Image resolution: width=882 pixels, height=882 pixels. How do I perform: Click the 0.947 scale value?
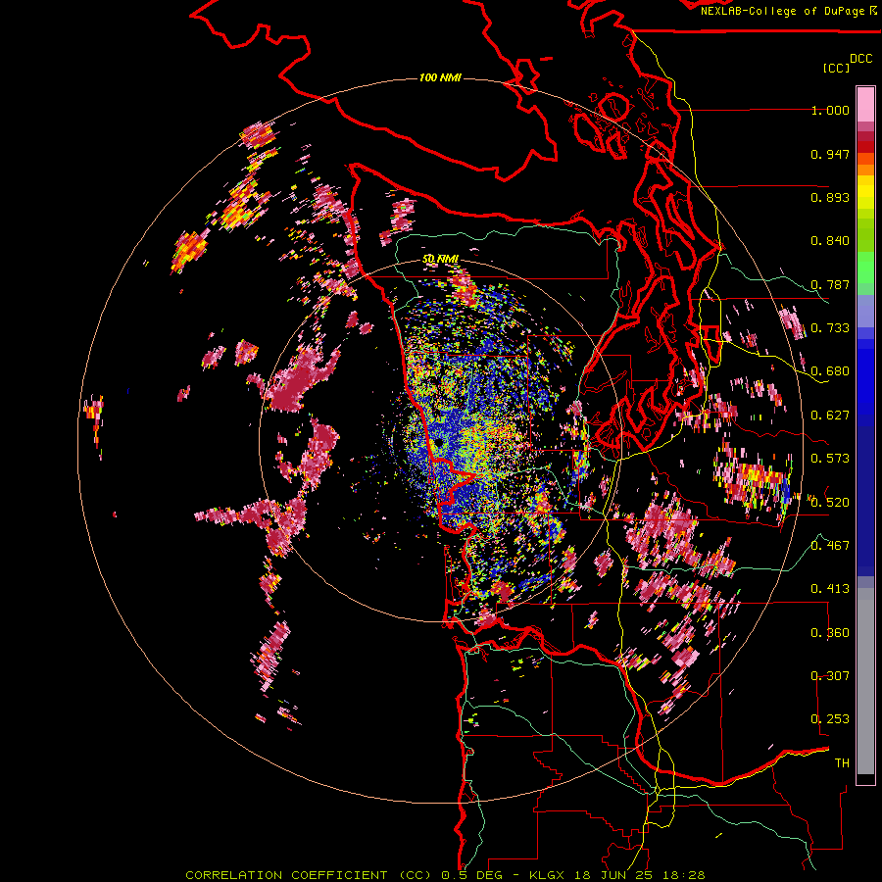[830, 154]
